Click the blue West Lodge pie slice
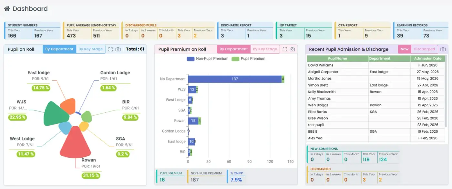Image resolution: width=452 pixels, height=189 pixels. (65, 128)
